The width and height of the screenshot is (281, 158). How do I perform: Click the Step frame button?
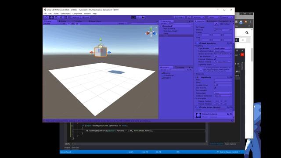(x=143, y=18)
